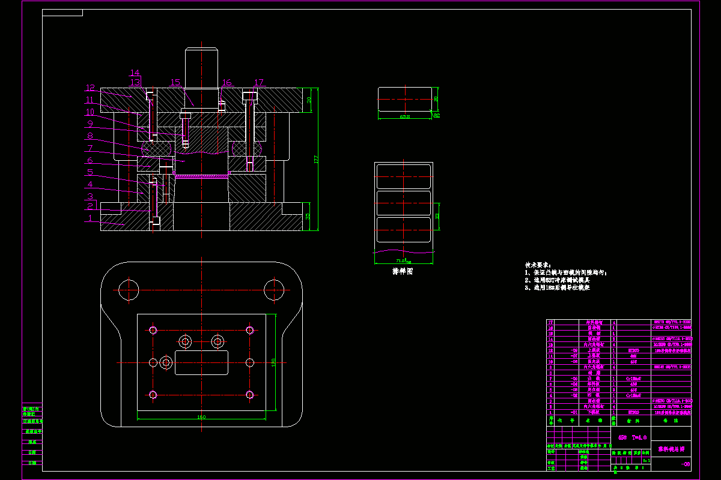Select callout number 1 in the section view

click(x=90, y=218)
